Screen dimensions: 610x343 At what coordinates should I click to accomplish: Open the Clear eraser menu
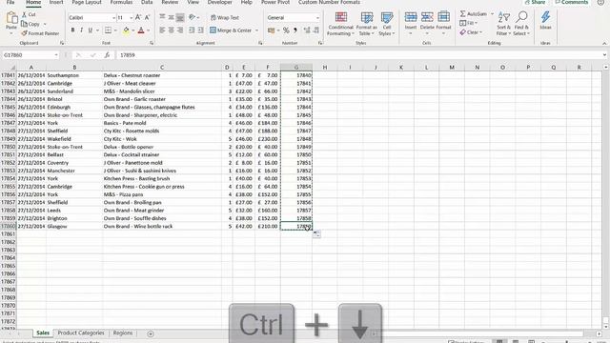pos(471,32)
